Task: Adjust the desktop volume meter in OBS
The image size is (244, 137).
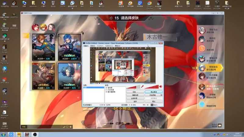Action: (152, 87)
